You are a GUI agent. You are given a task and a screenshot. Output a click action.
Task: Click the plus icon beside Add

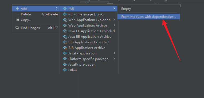pos(17,8)
